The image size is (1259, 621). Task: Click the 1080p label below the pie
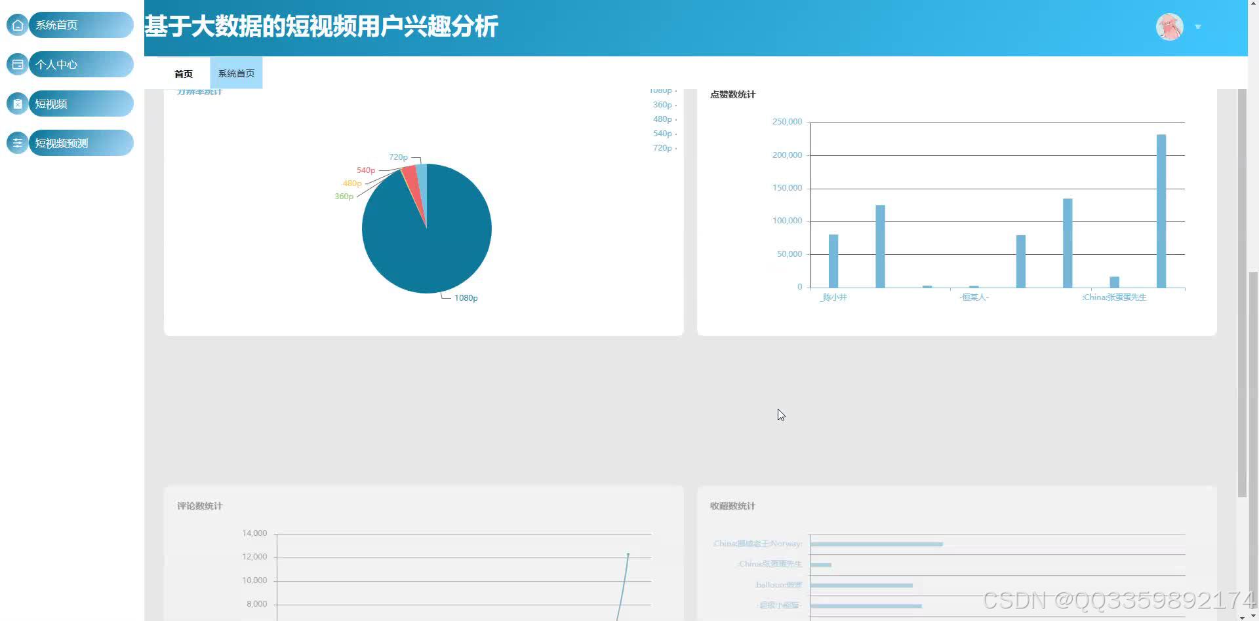point(466,298)
